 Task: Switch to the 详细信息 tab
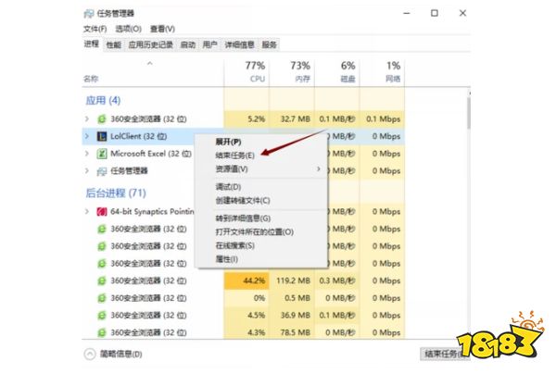click(240, 45)
